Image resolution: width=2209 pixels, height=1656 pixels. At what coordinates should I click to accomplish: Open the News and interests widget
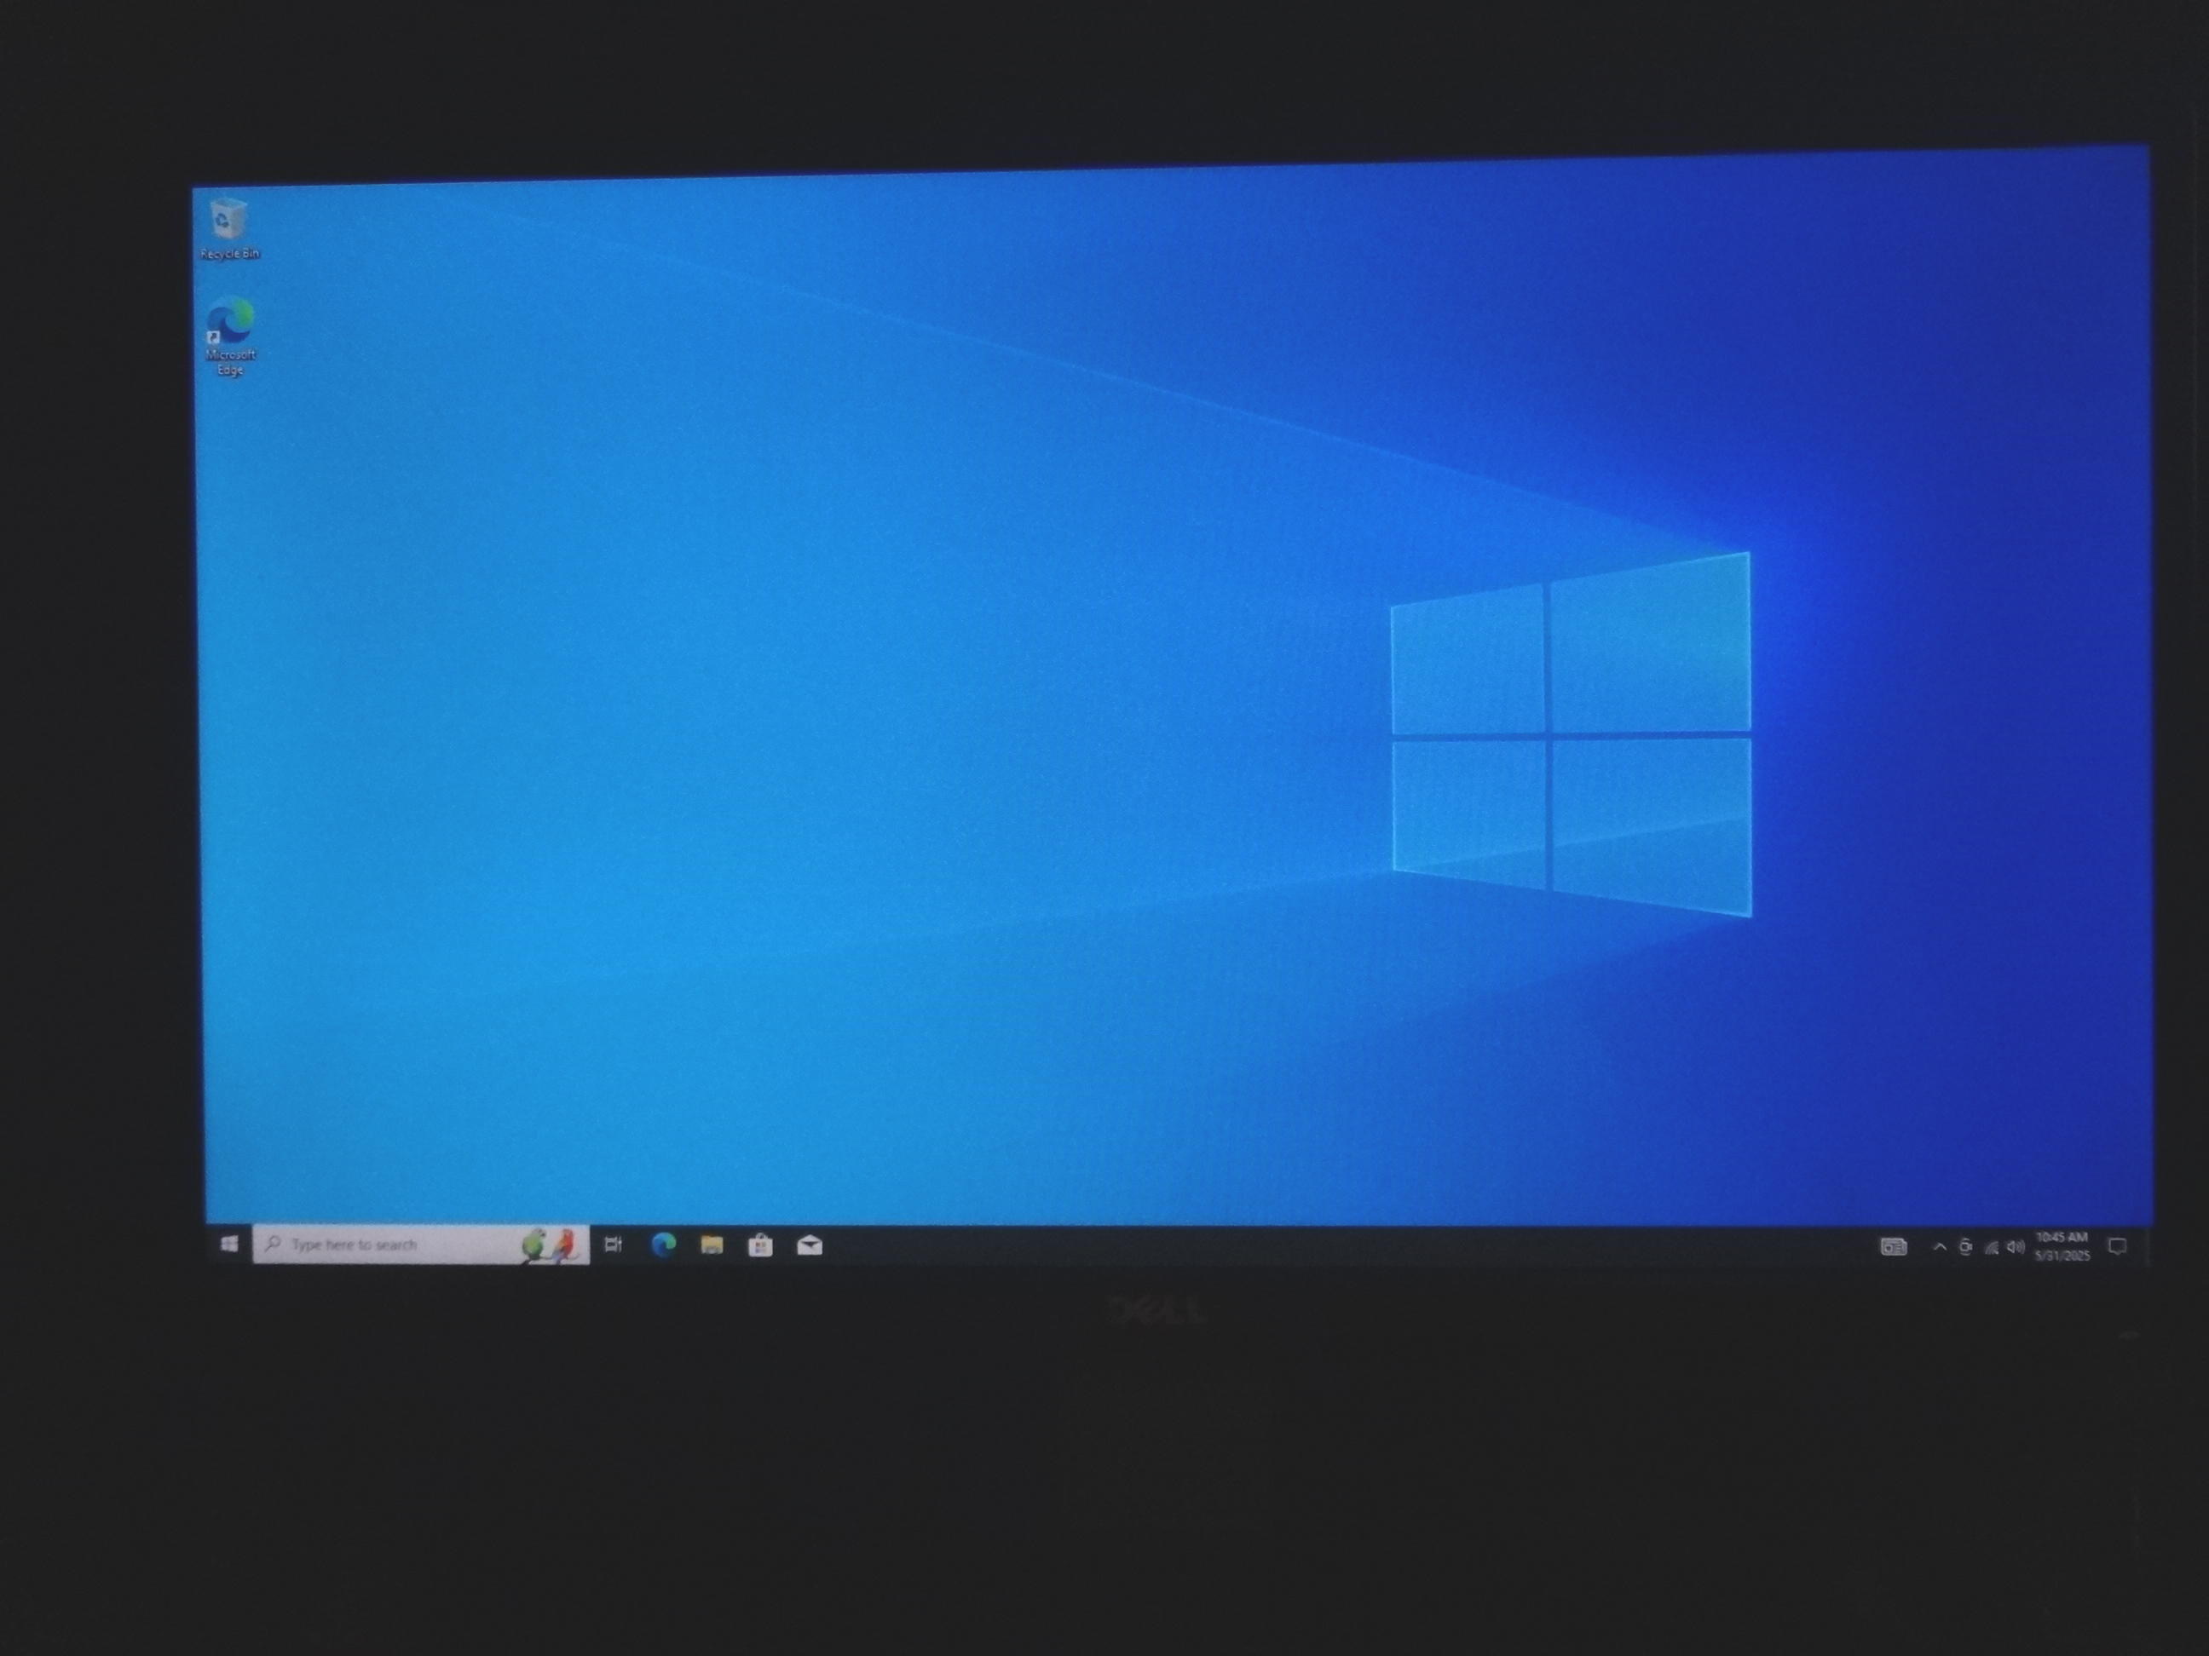(x=1894, y=1245)
